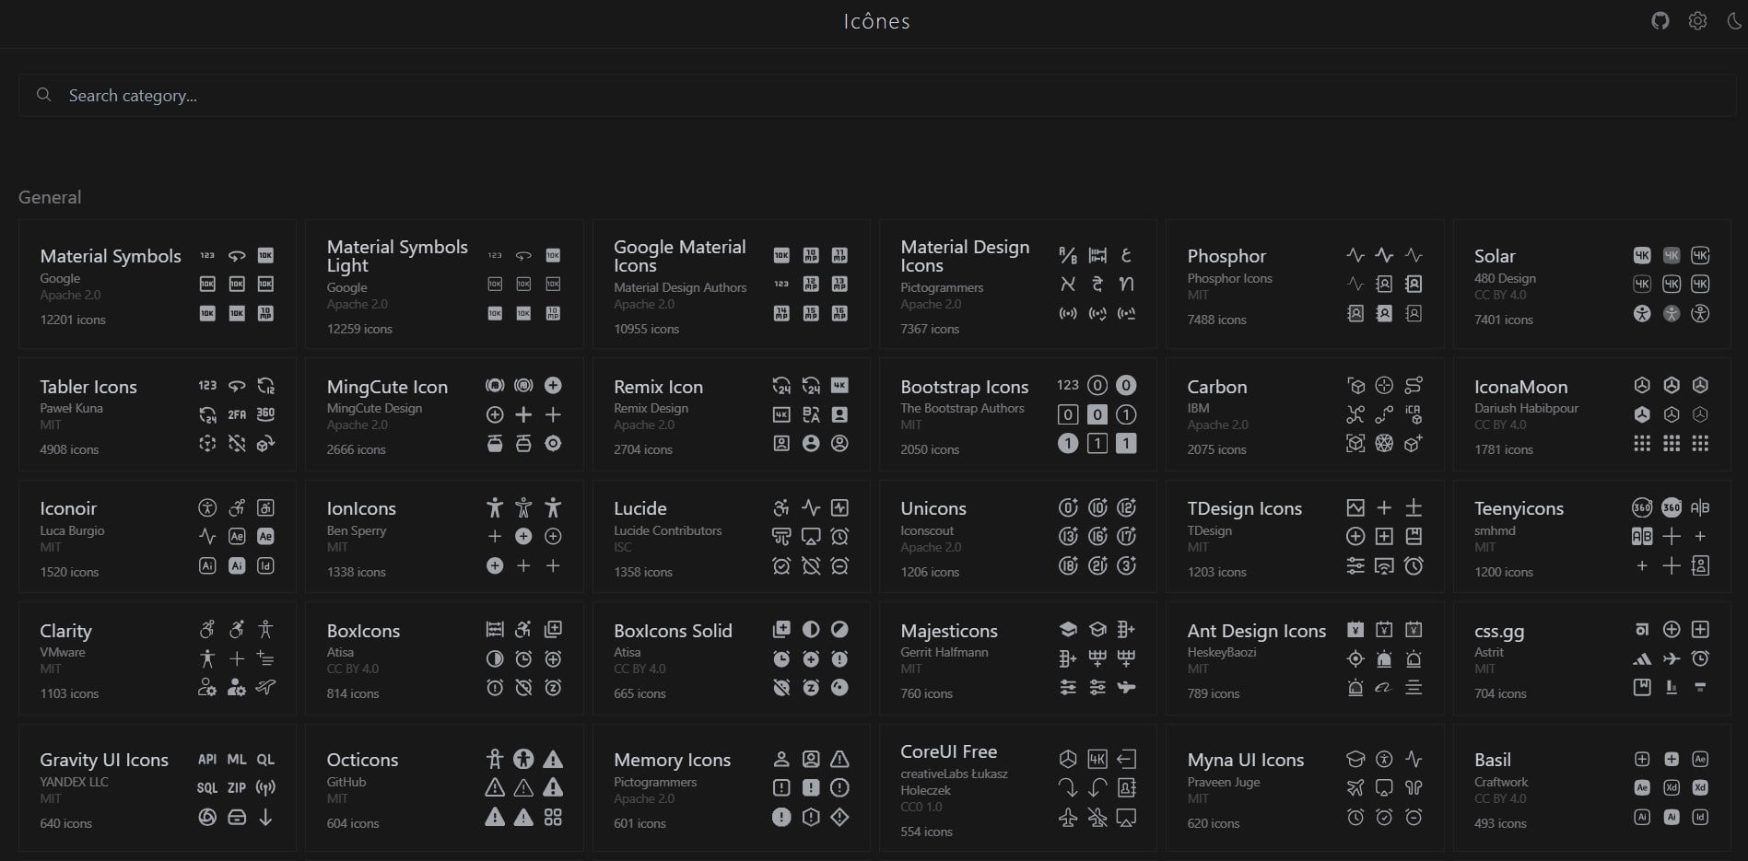Open the Icônes GitHub repository

1660,19
